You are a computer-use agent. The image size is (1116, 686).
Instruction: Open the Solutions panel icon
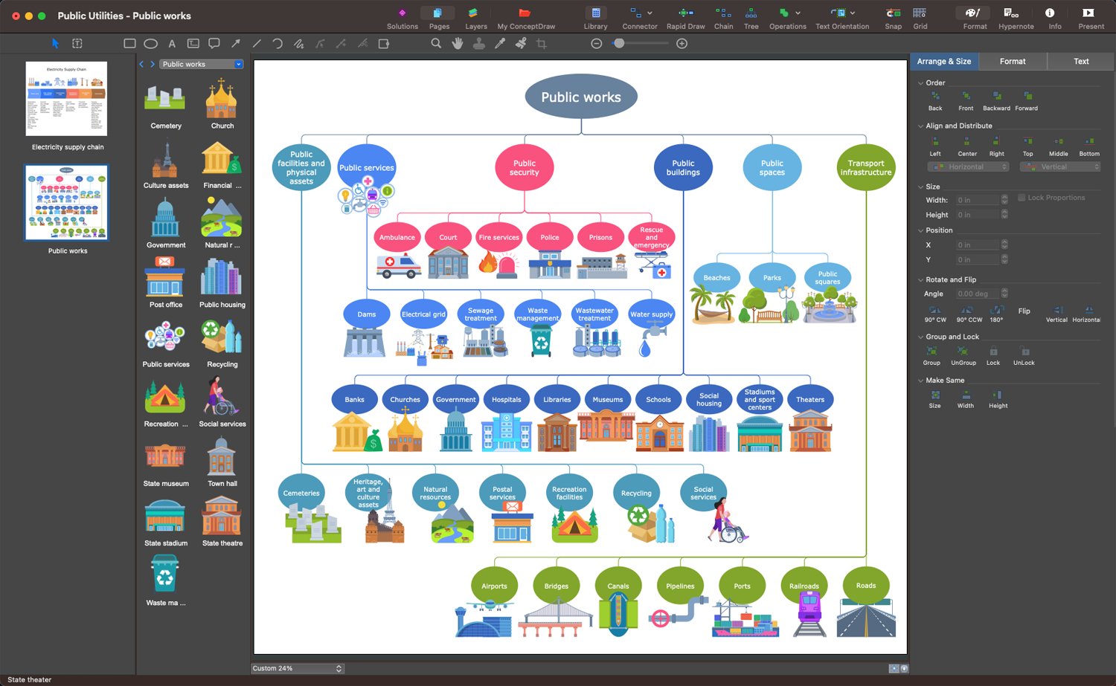pyautogui.click(x=402, y=13)
